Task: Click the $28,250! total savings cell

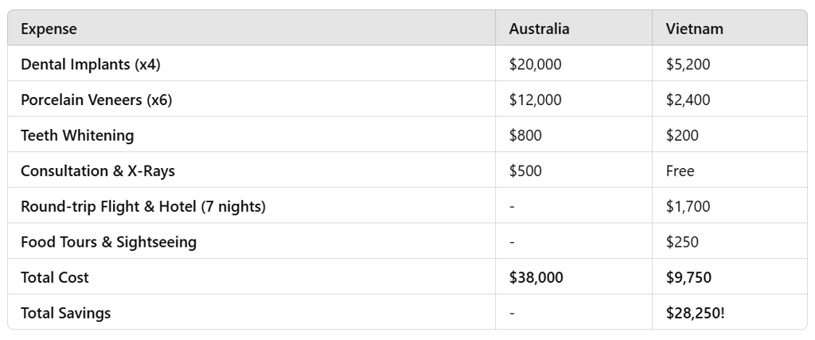Action: coord(695,313)
